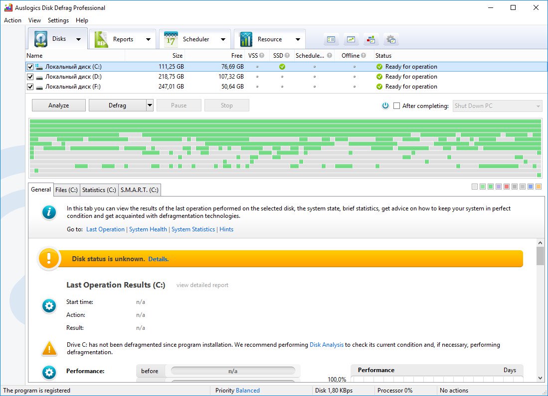
Task: Select the General tab
Action: pos(41,190)
